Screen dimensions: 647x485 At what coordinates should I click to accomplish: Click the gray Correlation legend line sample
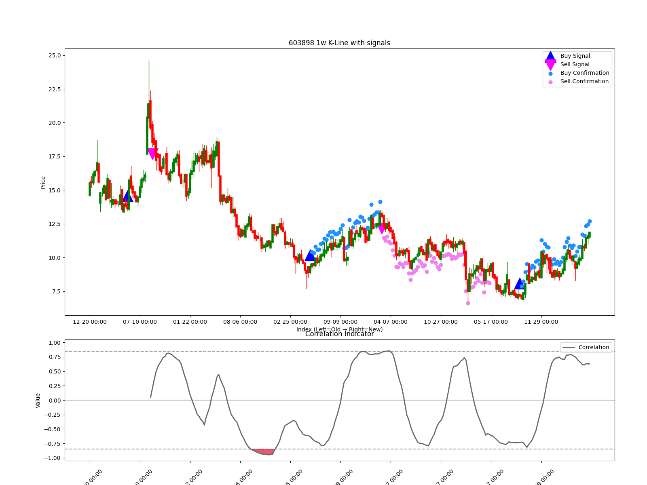pyautogui.click(x=569, y=348)
